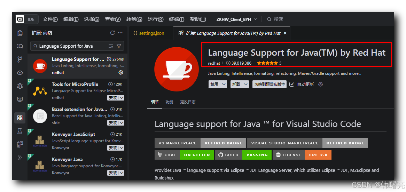The width and height of the screenshot is (406, 192).
Task: Toggle the 自动更新 checkbox
Action: pyautogui.click(x=292, y=84)
